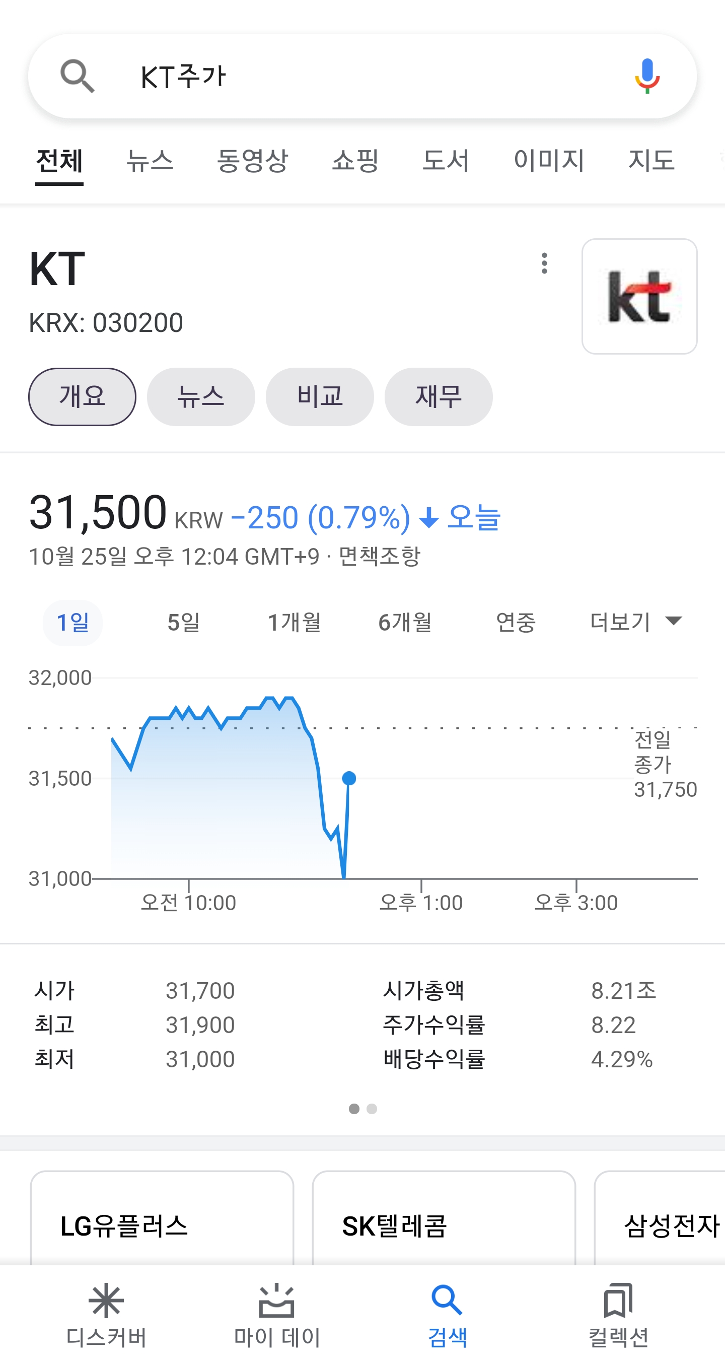Viewport: 725px width, 1364px height.
Task: Select the 1개월 chart range
Action: 294,622
